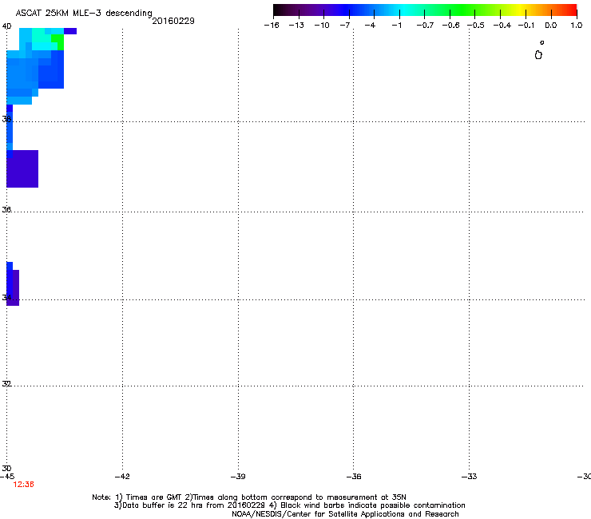This screenshot has width=591, height=519.
Task: Click the red pass time '12:36'
Action: pos(23,485)
